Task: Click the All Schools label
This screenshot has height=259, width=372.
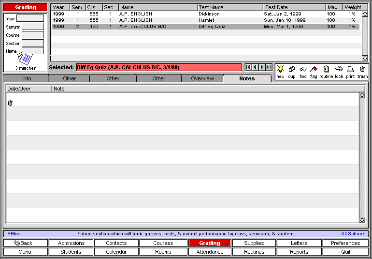Action: (x=353, y=234)
